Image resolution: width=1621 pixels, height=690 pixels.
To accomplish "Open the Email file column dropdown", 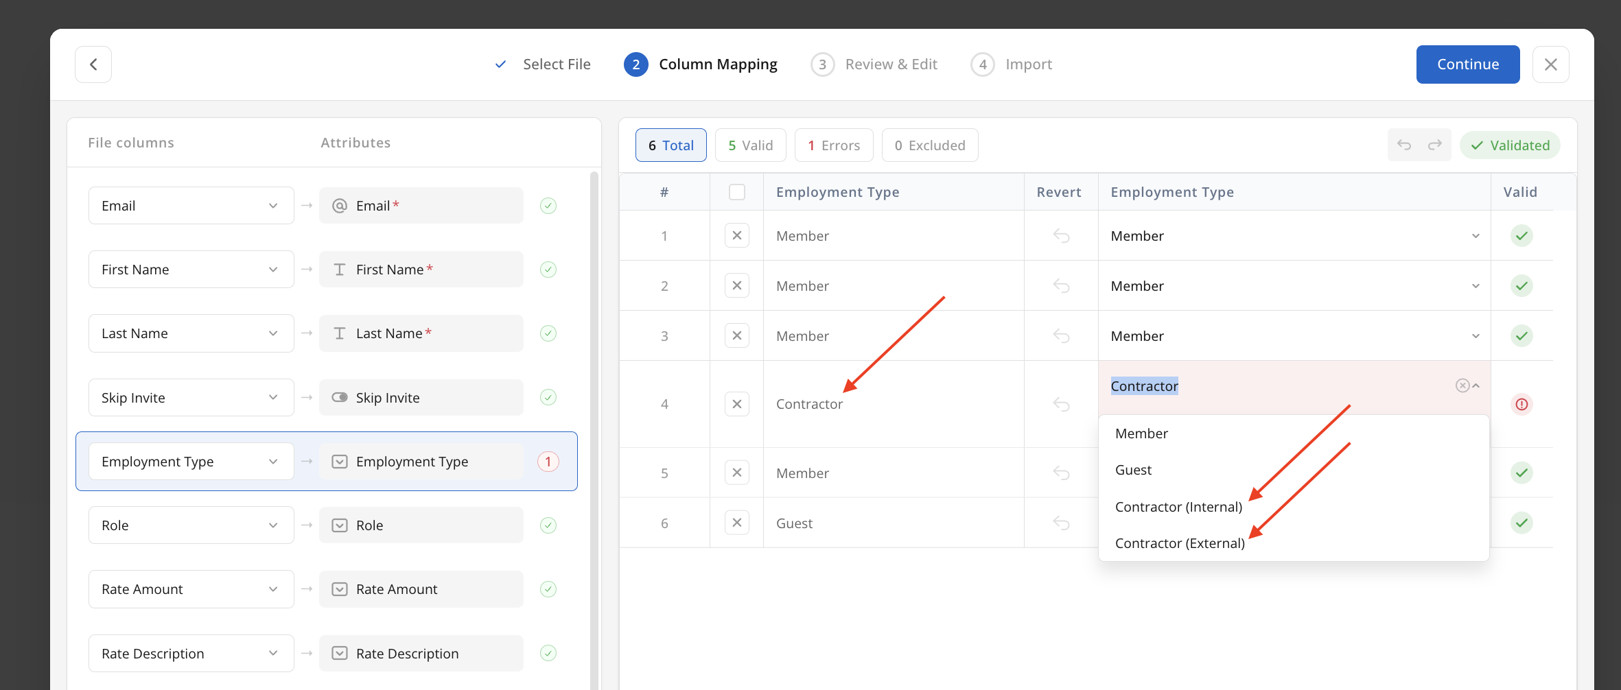I will tap(191, 206).
